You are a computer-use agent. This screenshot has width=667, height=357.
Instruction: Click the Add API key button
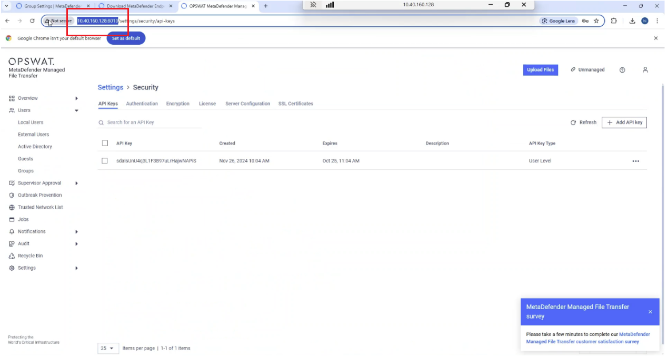[624, 123]
